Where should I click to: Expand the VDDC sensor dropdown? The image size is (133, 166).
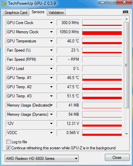pos(51,133)
